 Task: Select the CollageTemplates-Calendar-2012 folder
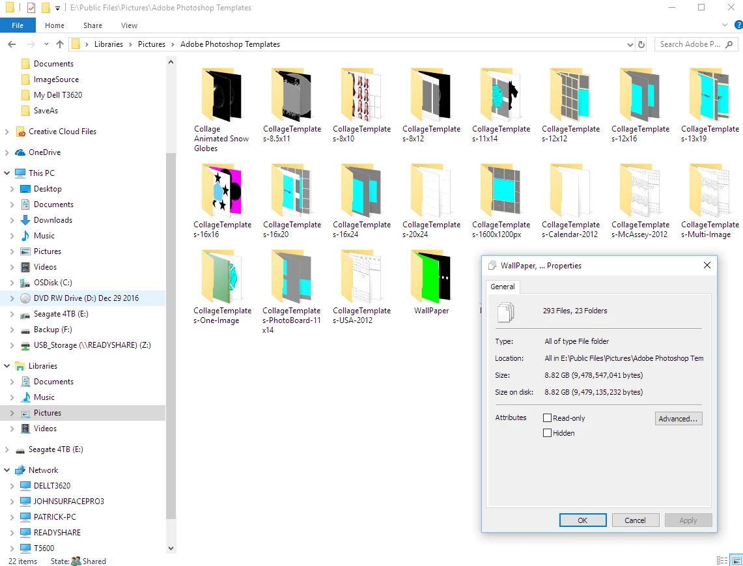tap(570, 201)
